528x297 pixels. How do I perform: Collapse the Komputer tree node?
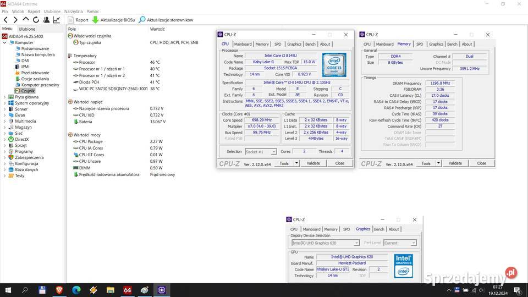coord(4,43)
